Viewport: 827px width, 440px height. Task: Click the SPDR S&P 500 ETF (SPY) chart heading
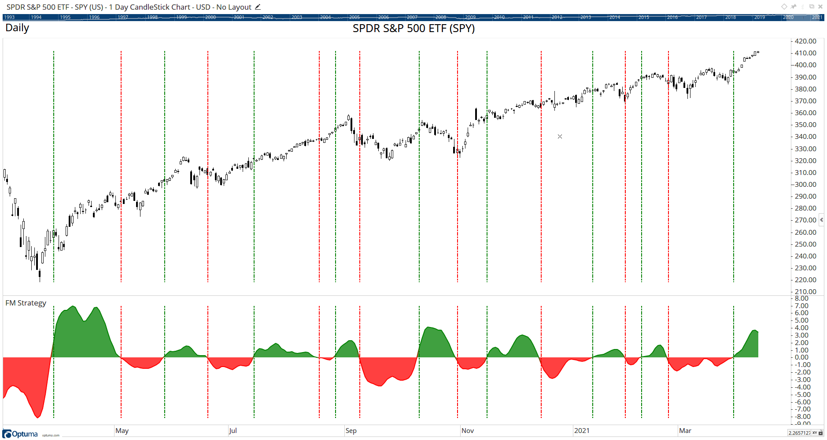(x=413, y=29)
